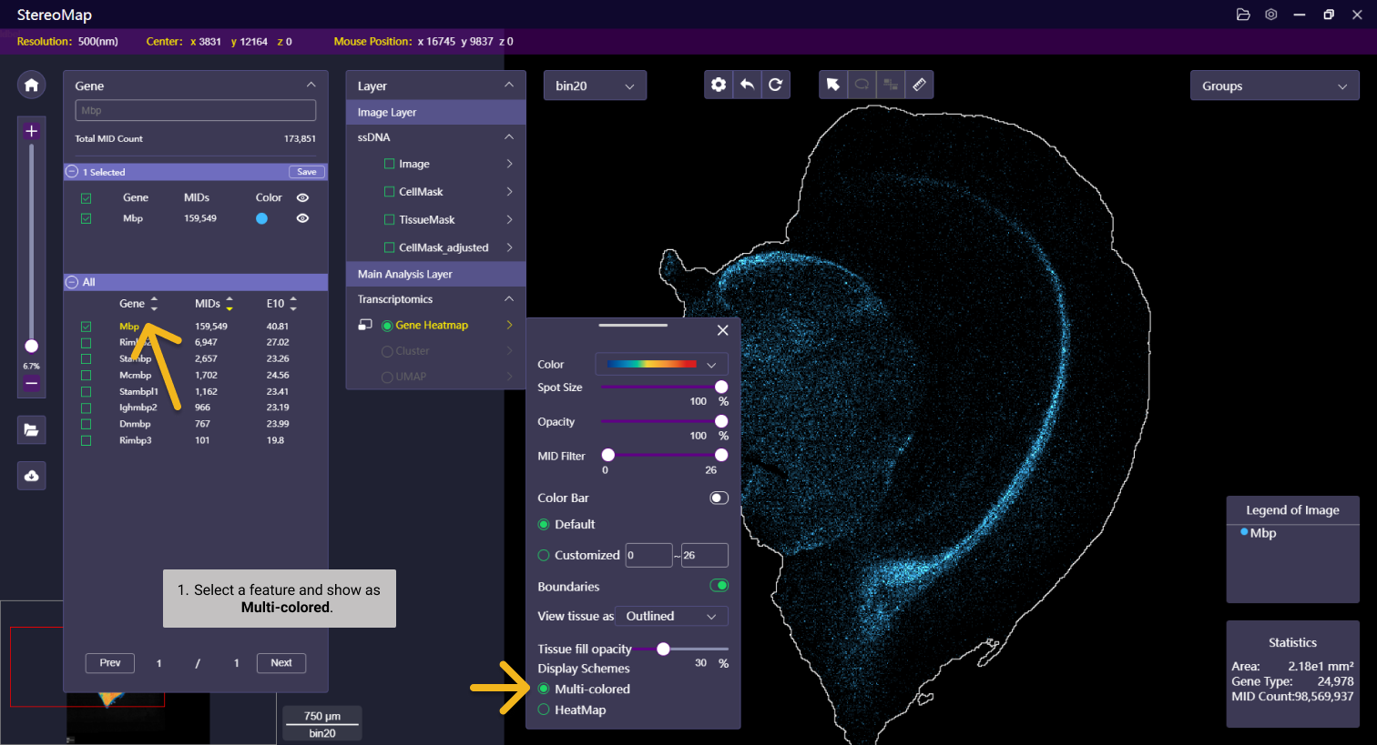Select the Image Layer section header

(x=435, y=112)
